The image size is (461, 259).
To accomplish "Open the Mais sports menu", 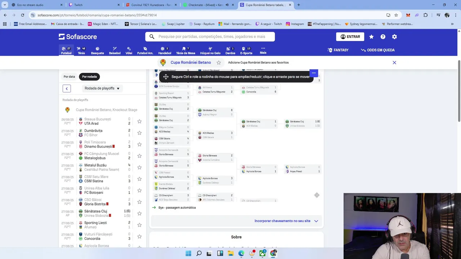I will coord(263,50).
